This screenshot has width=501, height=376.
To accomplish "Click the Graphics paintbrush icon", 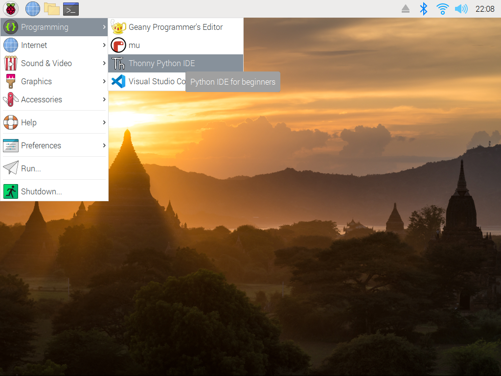I will tap(11, 81).
